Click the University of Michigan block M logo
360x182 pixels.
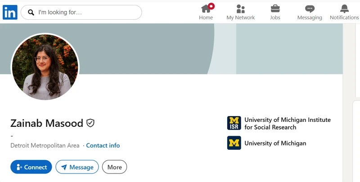click(x=234, y=143)
